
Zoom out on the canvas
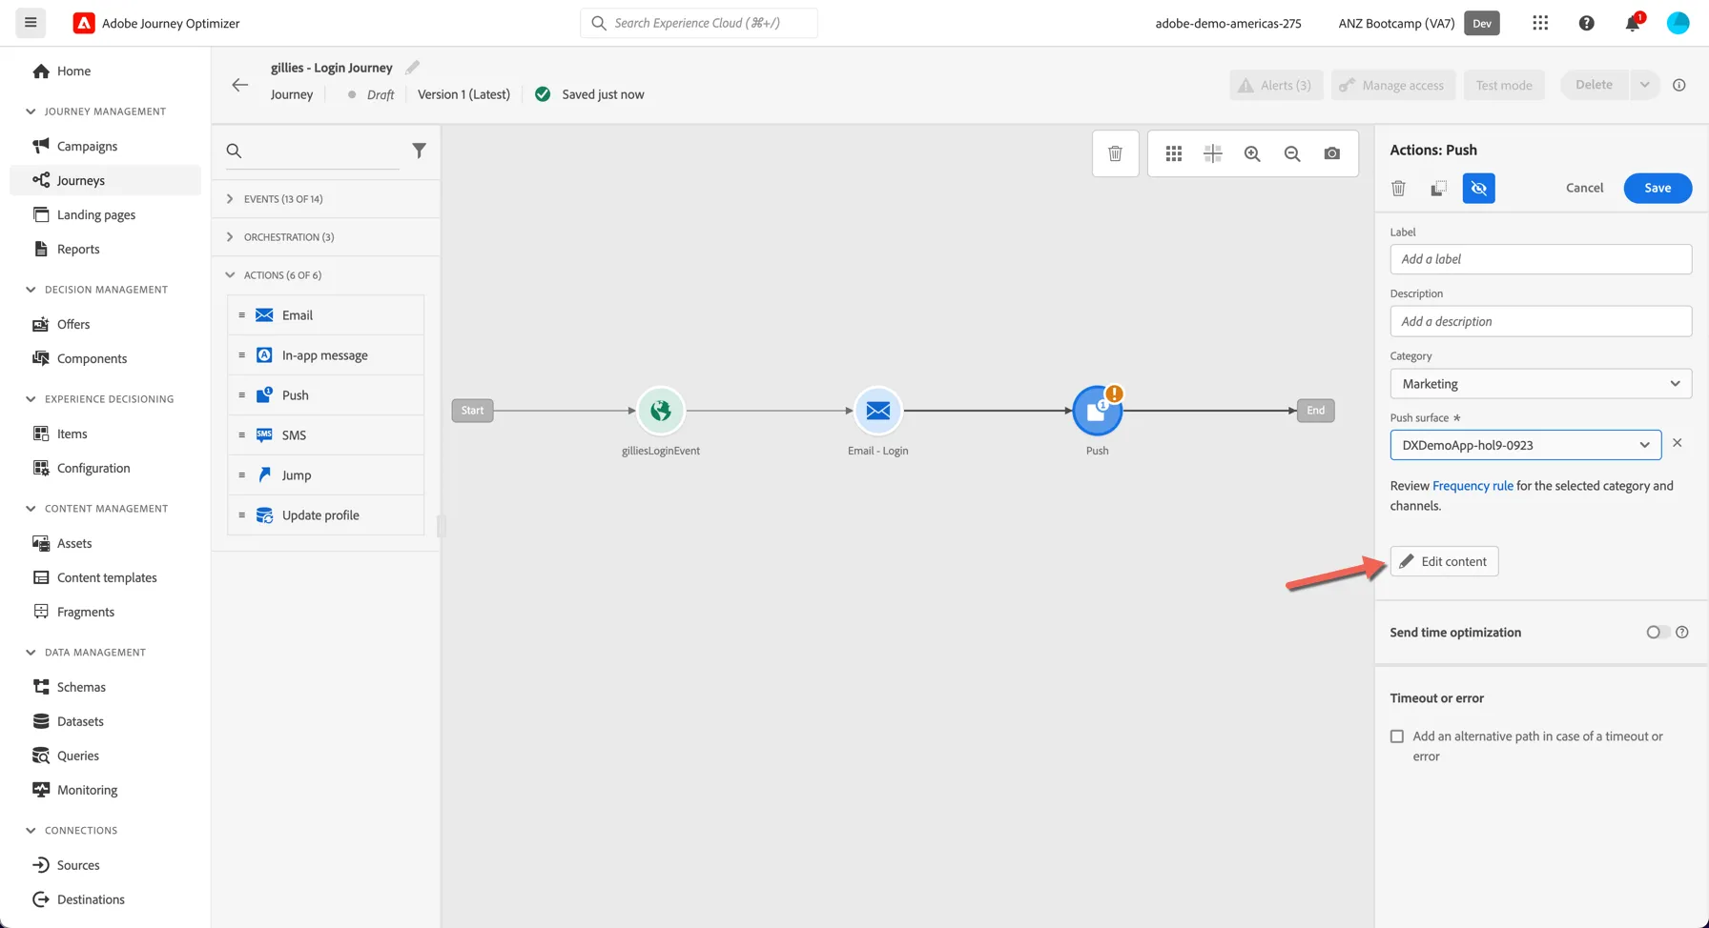(1292, 153)
